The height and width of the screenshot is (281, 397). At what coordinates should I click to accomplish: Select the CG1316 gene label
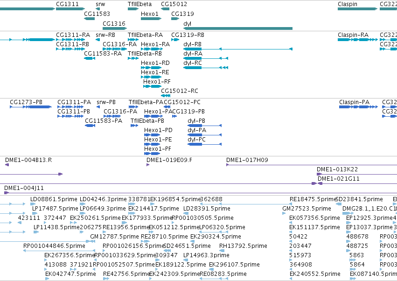[x=114, y=23]
